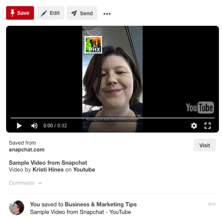Open video settings gear icon
Screen dimensions: 222x220
194,126
